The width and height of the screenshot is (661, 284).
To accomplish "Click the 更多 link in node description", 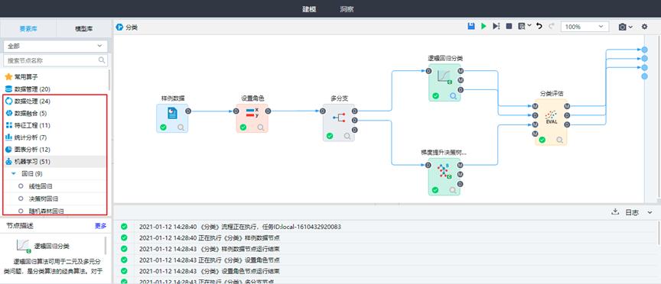I will pos(101,226).
